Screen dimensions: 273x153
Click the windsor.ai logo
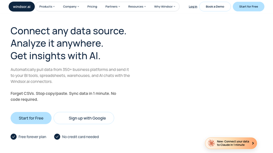click(22, 7)
